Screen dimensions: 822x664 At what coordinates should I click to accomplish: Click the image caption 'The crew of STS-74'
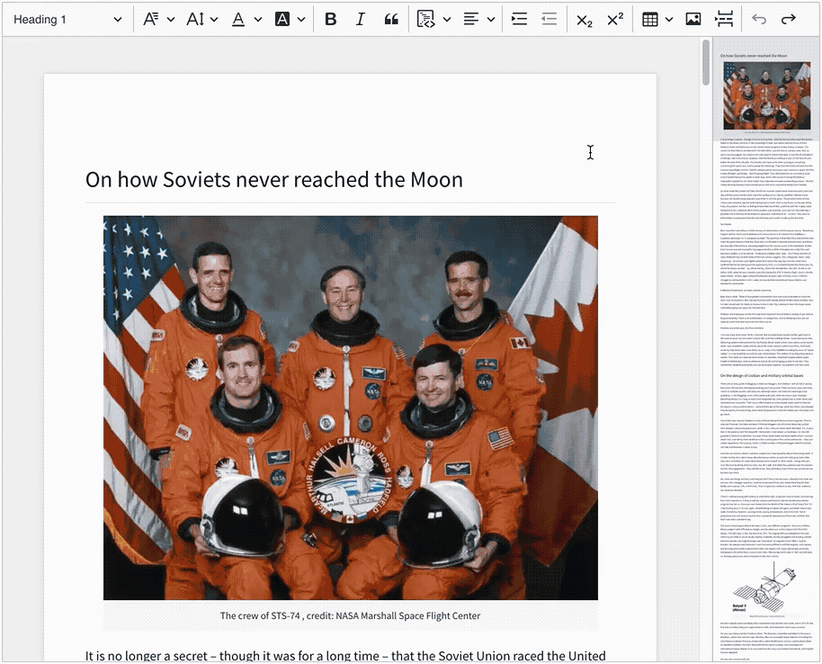(260, 615)
